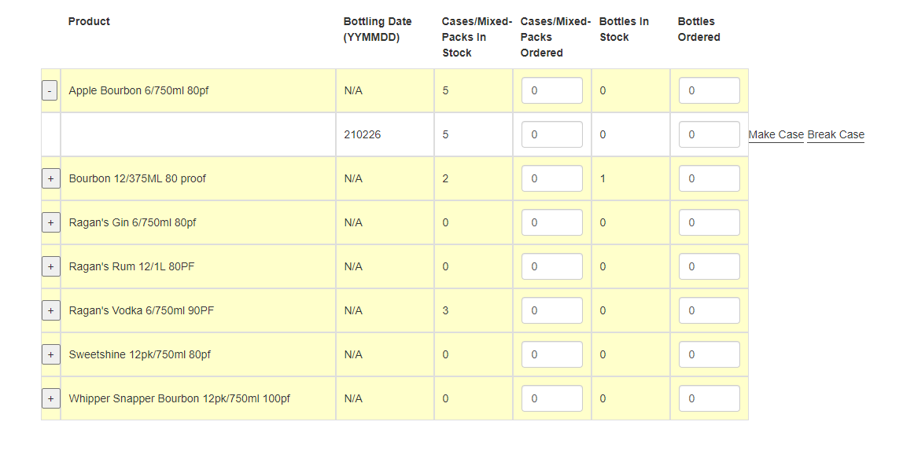The width and height of the screenshot is (914, 451).
Task: Select bottles ordered field for 210226 batch
Action: coord(709,134)
